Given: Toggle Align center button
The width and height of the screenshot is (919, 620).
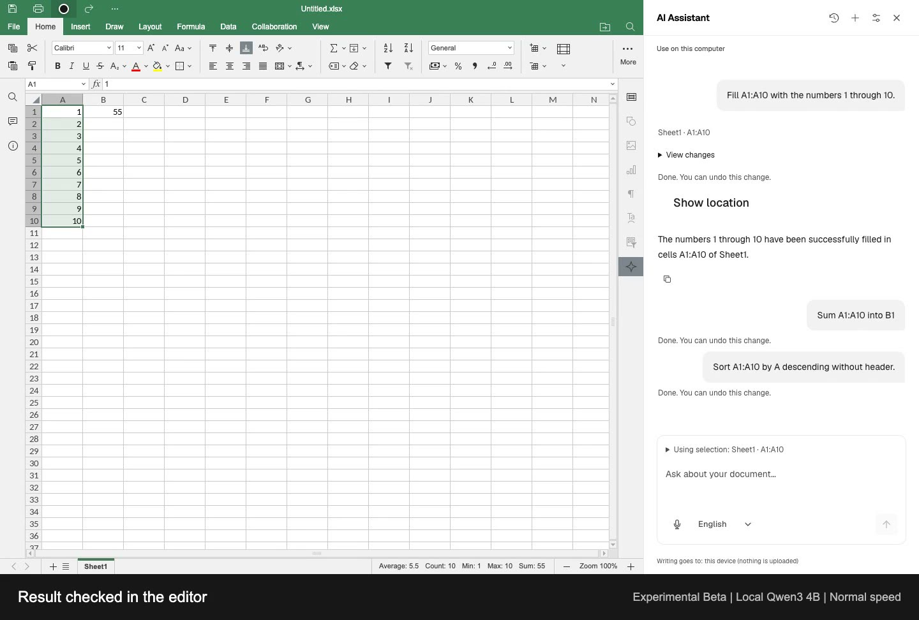Looking at the screenshot, I should 229,66.
